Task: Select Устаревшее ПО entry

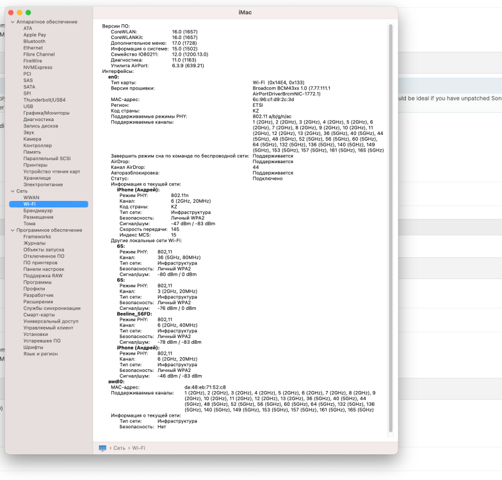Action: [x=42, y=340]
